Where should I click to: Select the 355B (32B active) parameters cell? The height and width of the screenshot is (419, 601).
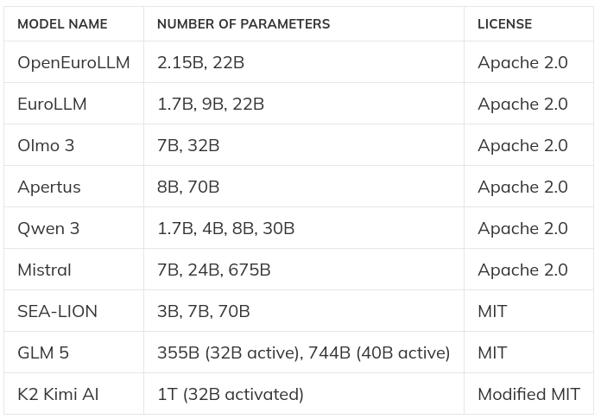303,352
